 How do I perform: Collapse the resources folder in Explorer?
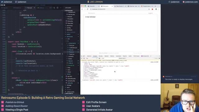click(x=70, y=37)
